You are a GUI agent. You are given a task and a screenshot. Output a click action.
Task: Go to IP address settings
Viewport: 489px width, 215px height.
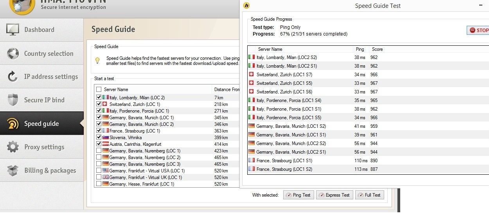42,77
